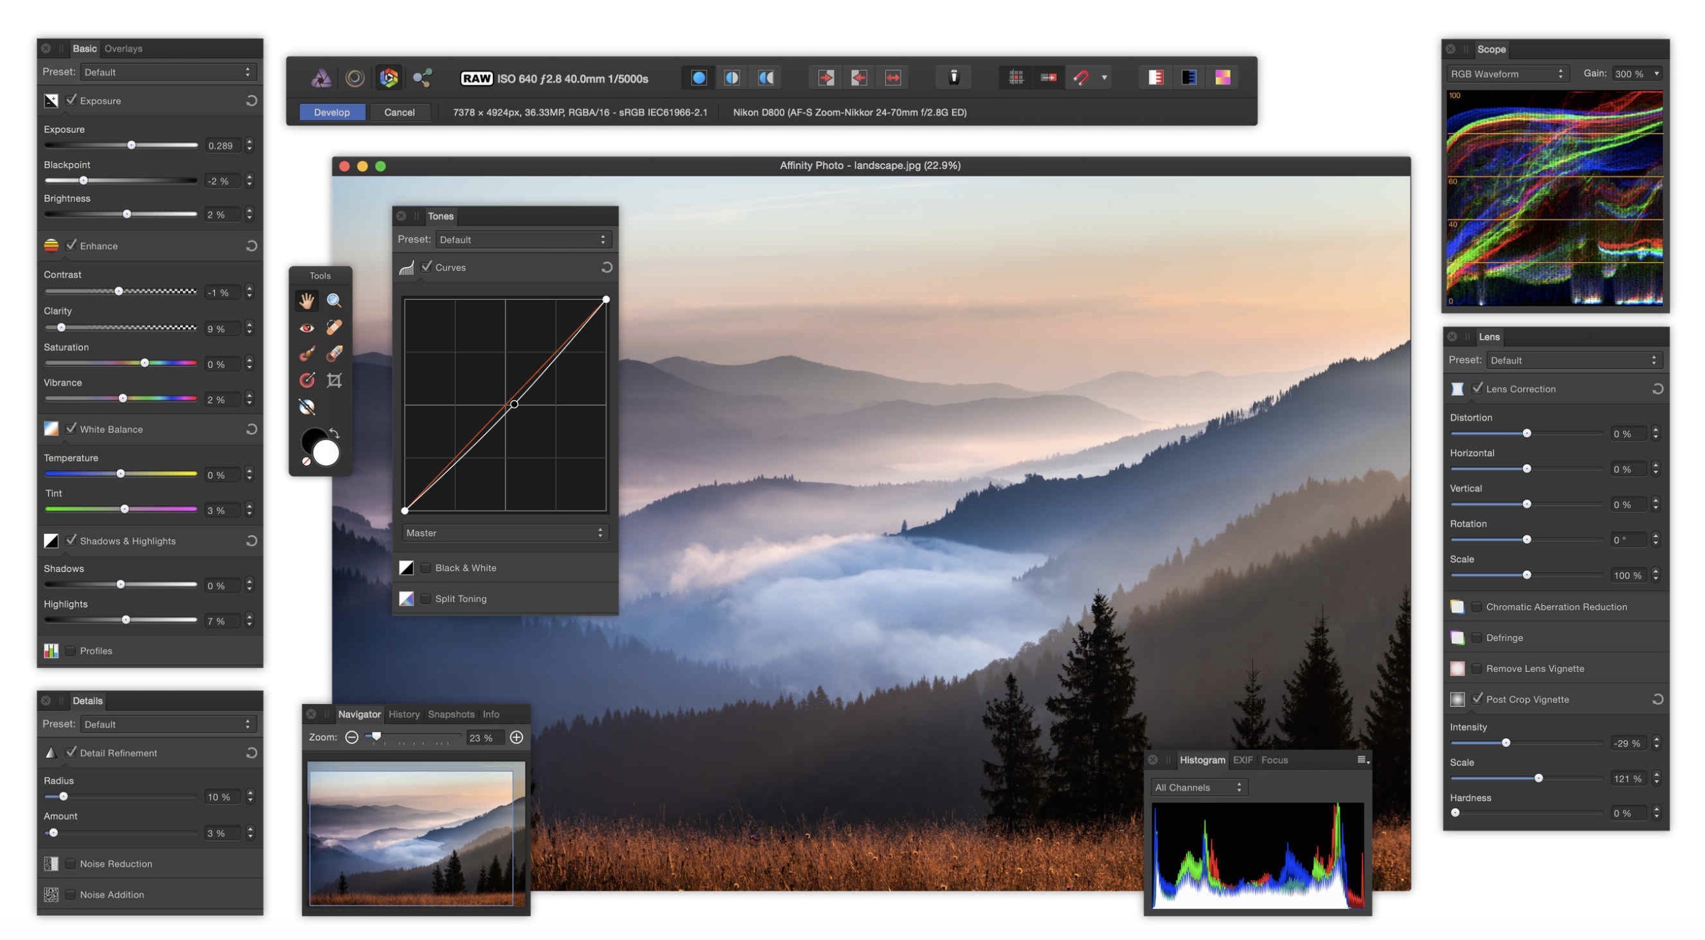The image size is (1705, 940).
Task: Click the Temperature slider handle
Action: pyautogui.click(x=120, y=474)
